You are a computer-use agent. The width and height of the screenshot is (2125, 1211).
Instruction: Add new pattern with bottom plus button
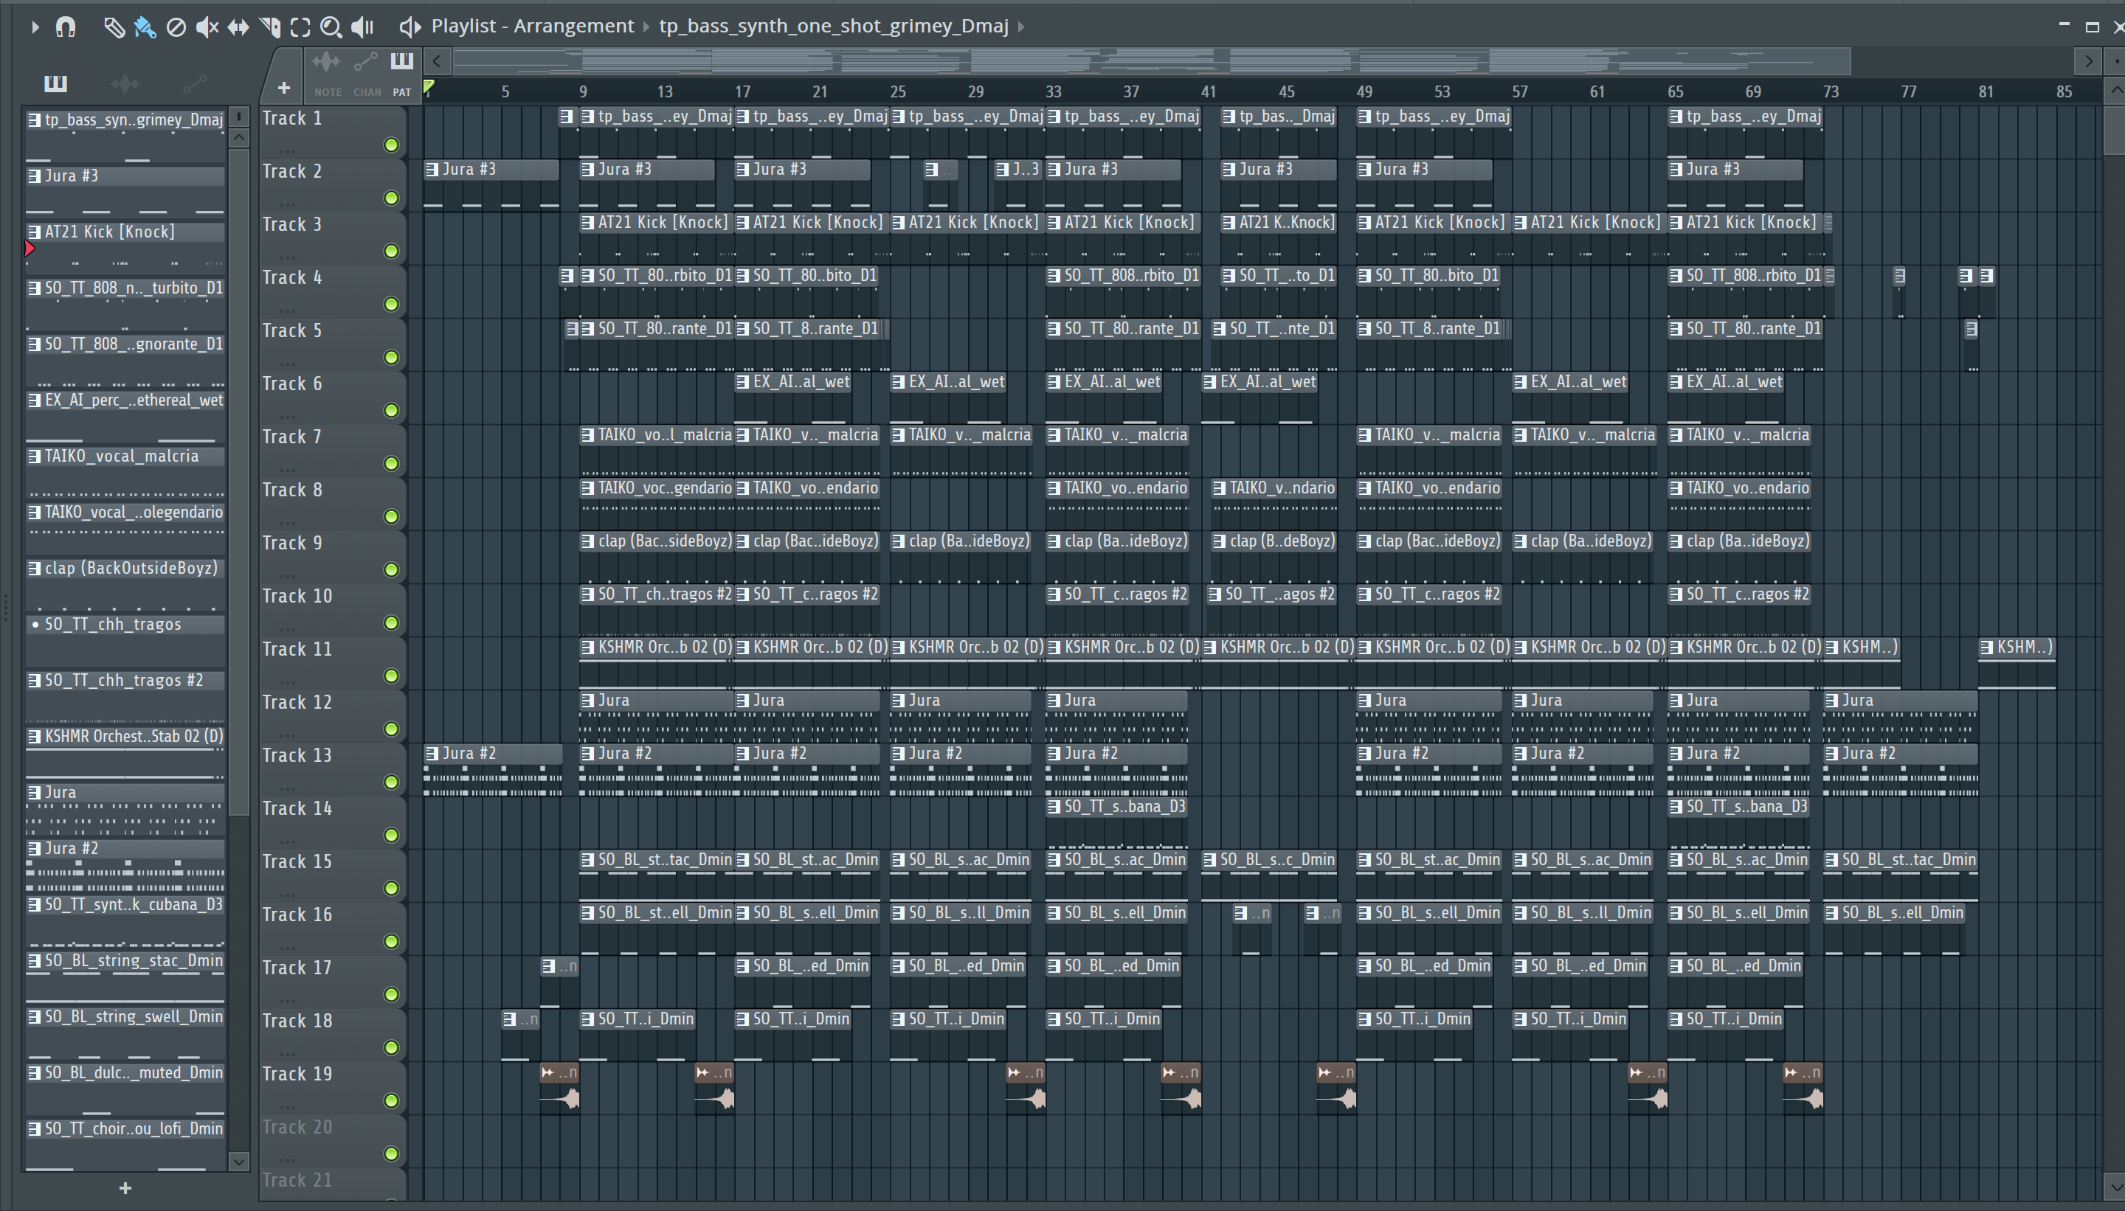click(125, 1187)
